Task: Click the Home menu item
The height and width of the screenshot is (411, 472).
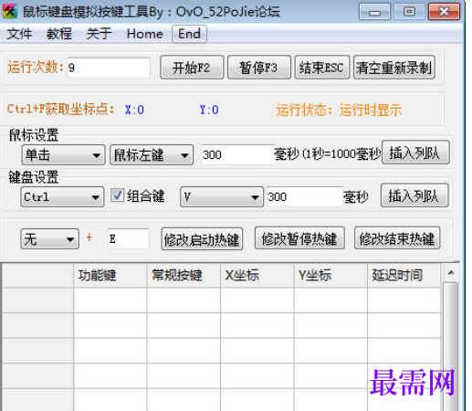Action: coord(145,34)
